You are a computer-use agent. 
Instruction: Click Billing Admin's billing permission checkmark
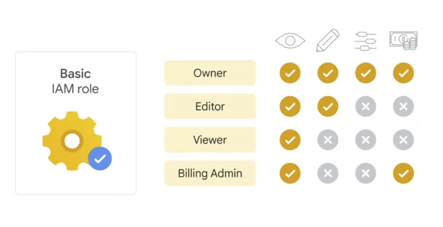coord(403,174)
